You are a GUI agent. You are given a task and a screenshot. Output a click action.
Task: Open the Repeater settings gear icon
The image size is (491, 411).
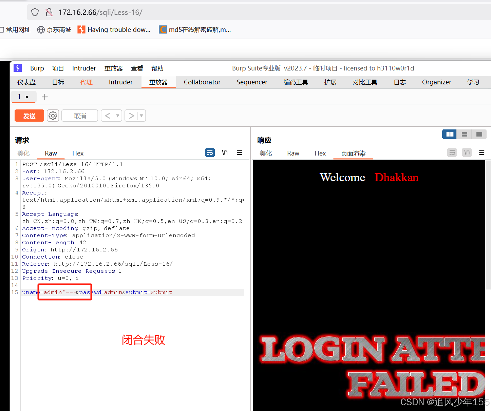coord(53,116)
